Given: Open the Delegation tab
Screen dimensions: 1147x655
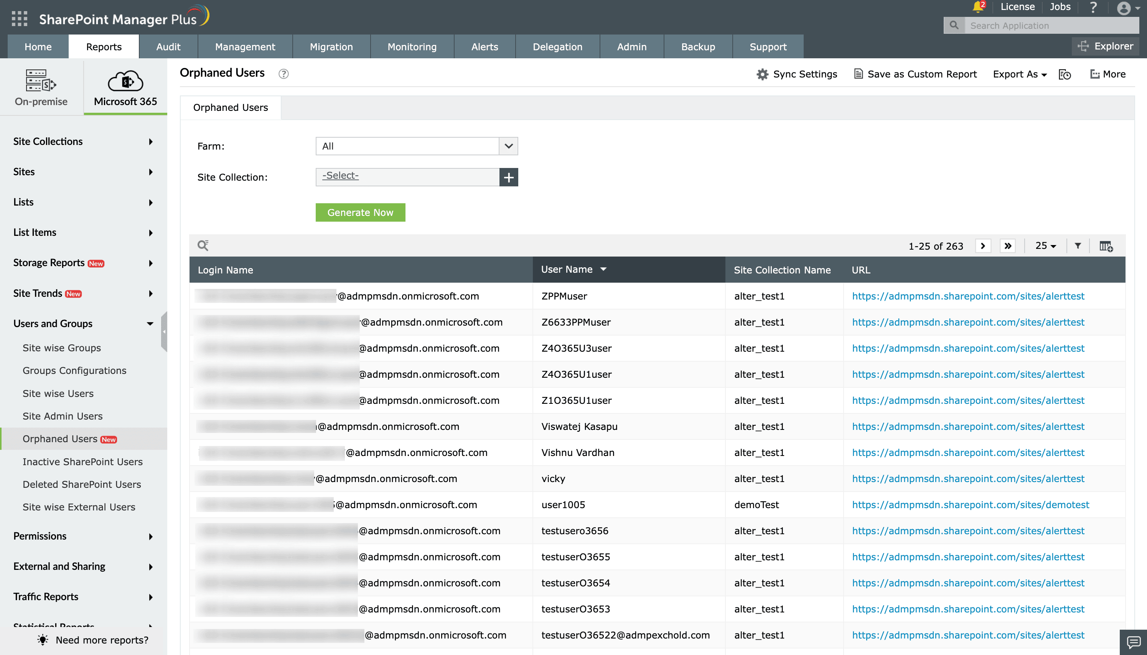Looking at the screenshot, I should (x=557, y=46).
